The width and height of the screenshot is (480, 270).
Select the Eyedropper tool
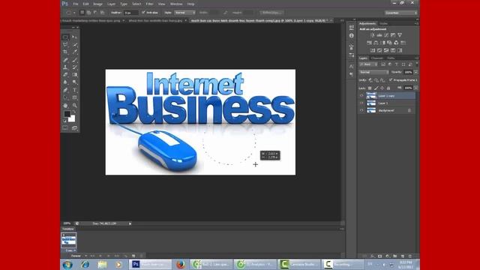pyautogui.click(x=74, y=52)
